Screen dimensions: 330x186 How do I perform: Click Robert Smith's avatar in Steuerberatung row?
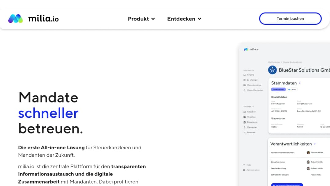click(x=308, y=162)
